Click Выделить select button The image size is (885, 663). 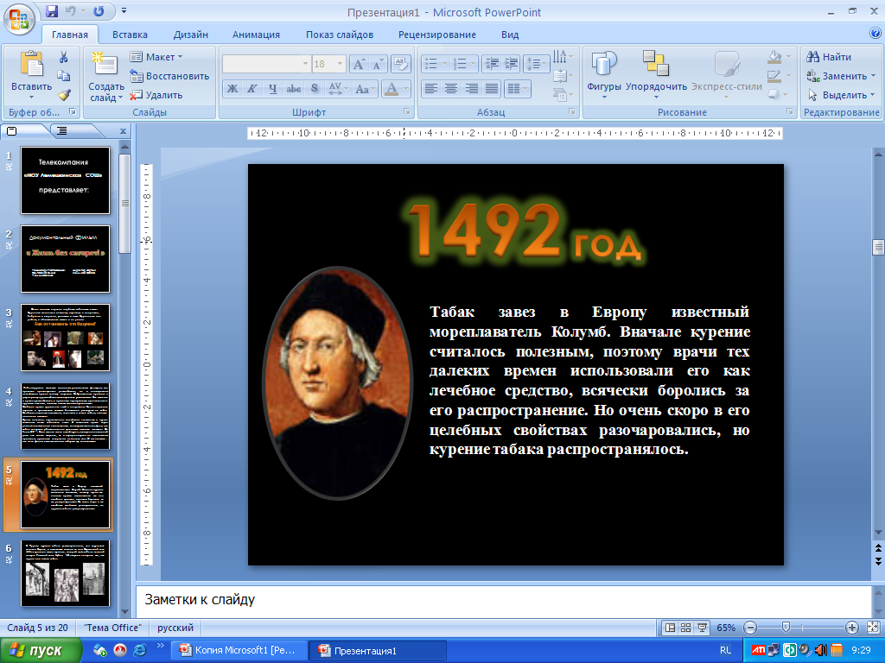click(x=840, y=95)
